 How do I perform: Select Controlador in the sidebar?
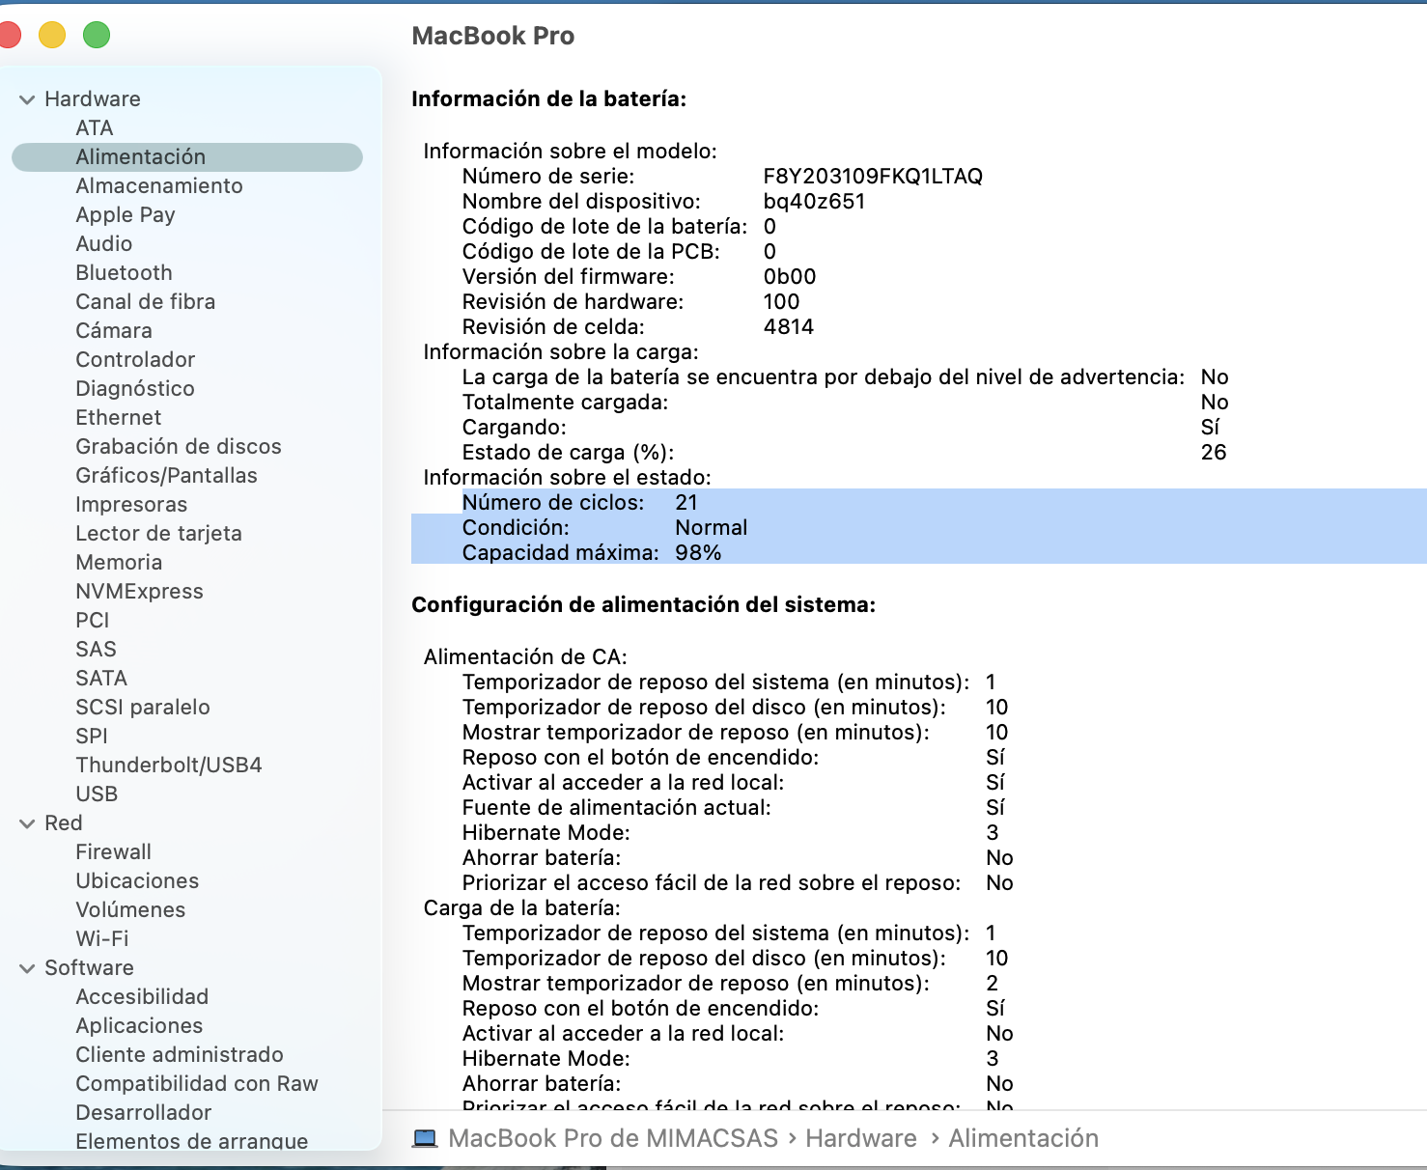pos(135,360)
